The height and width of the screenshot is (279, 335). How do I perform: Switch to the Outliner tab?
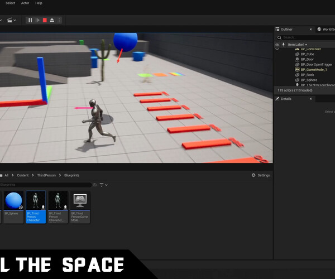286,29
